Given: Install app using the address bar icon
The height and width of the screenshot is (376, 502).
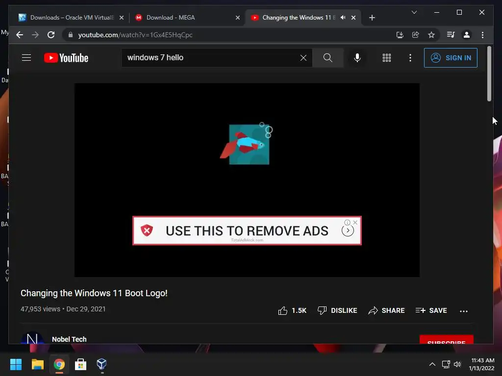Looking at the screenshot, I should point(400,35).
